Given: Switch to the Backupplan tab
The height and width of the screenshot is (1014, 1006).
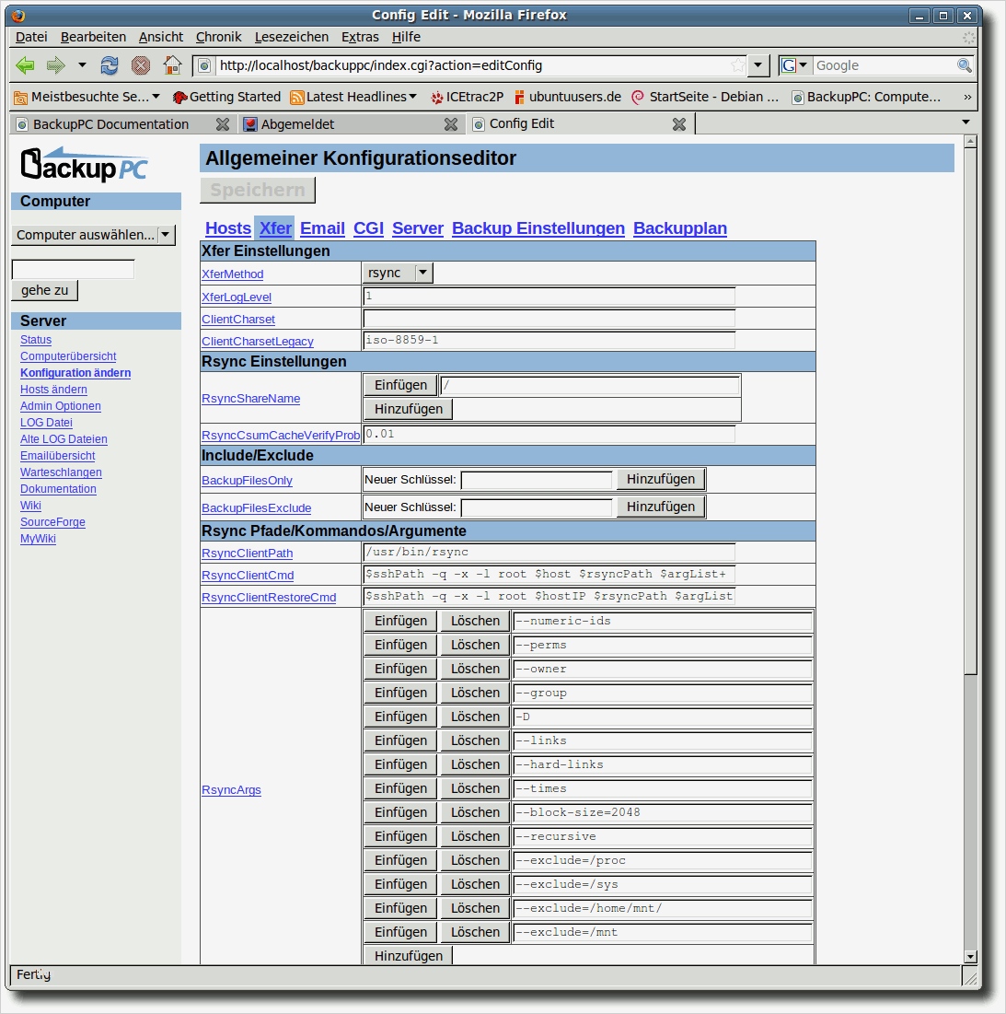Looking at the screenshot, I should pos(679,228).
